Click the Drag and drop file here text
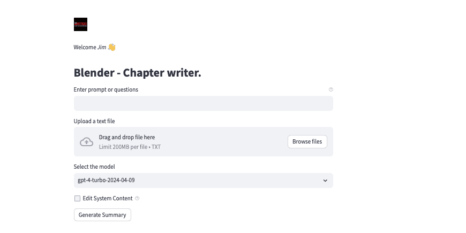This screenshot has height=233, width=466. click(127, 137)
